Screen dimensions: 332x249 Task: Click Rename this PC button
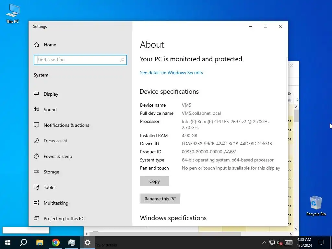click(160, 199)
